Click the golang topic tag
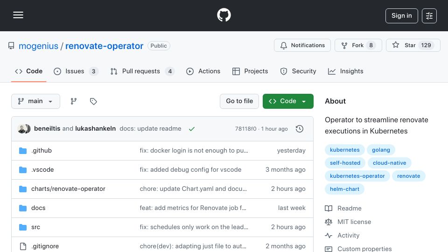The width and height of the screenshot is (448, 252). pyautogui.click(x=381, y=150)
